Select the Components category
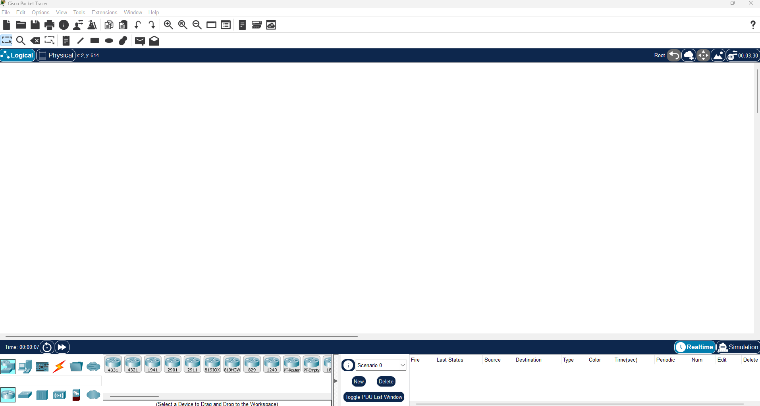Image resolution: width=760 pixels, height=406 pixels. [x=42, y=366]
